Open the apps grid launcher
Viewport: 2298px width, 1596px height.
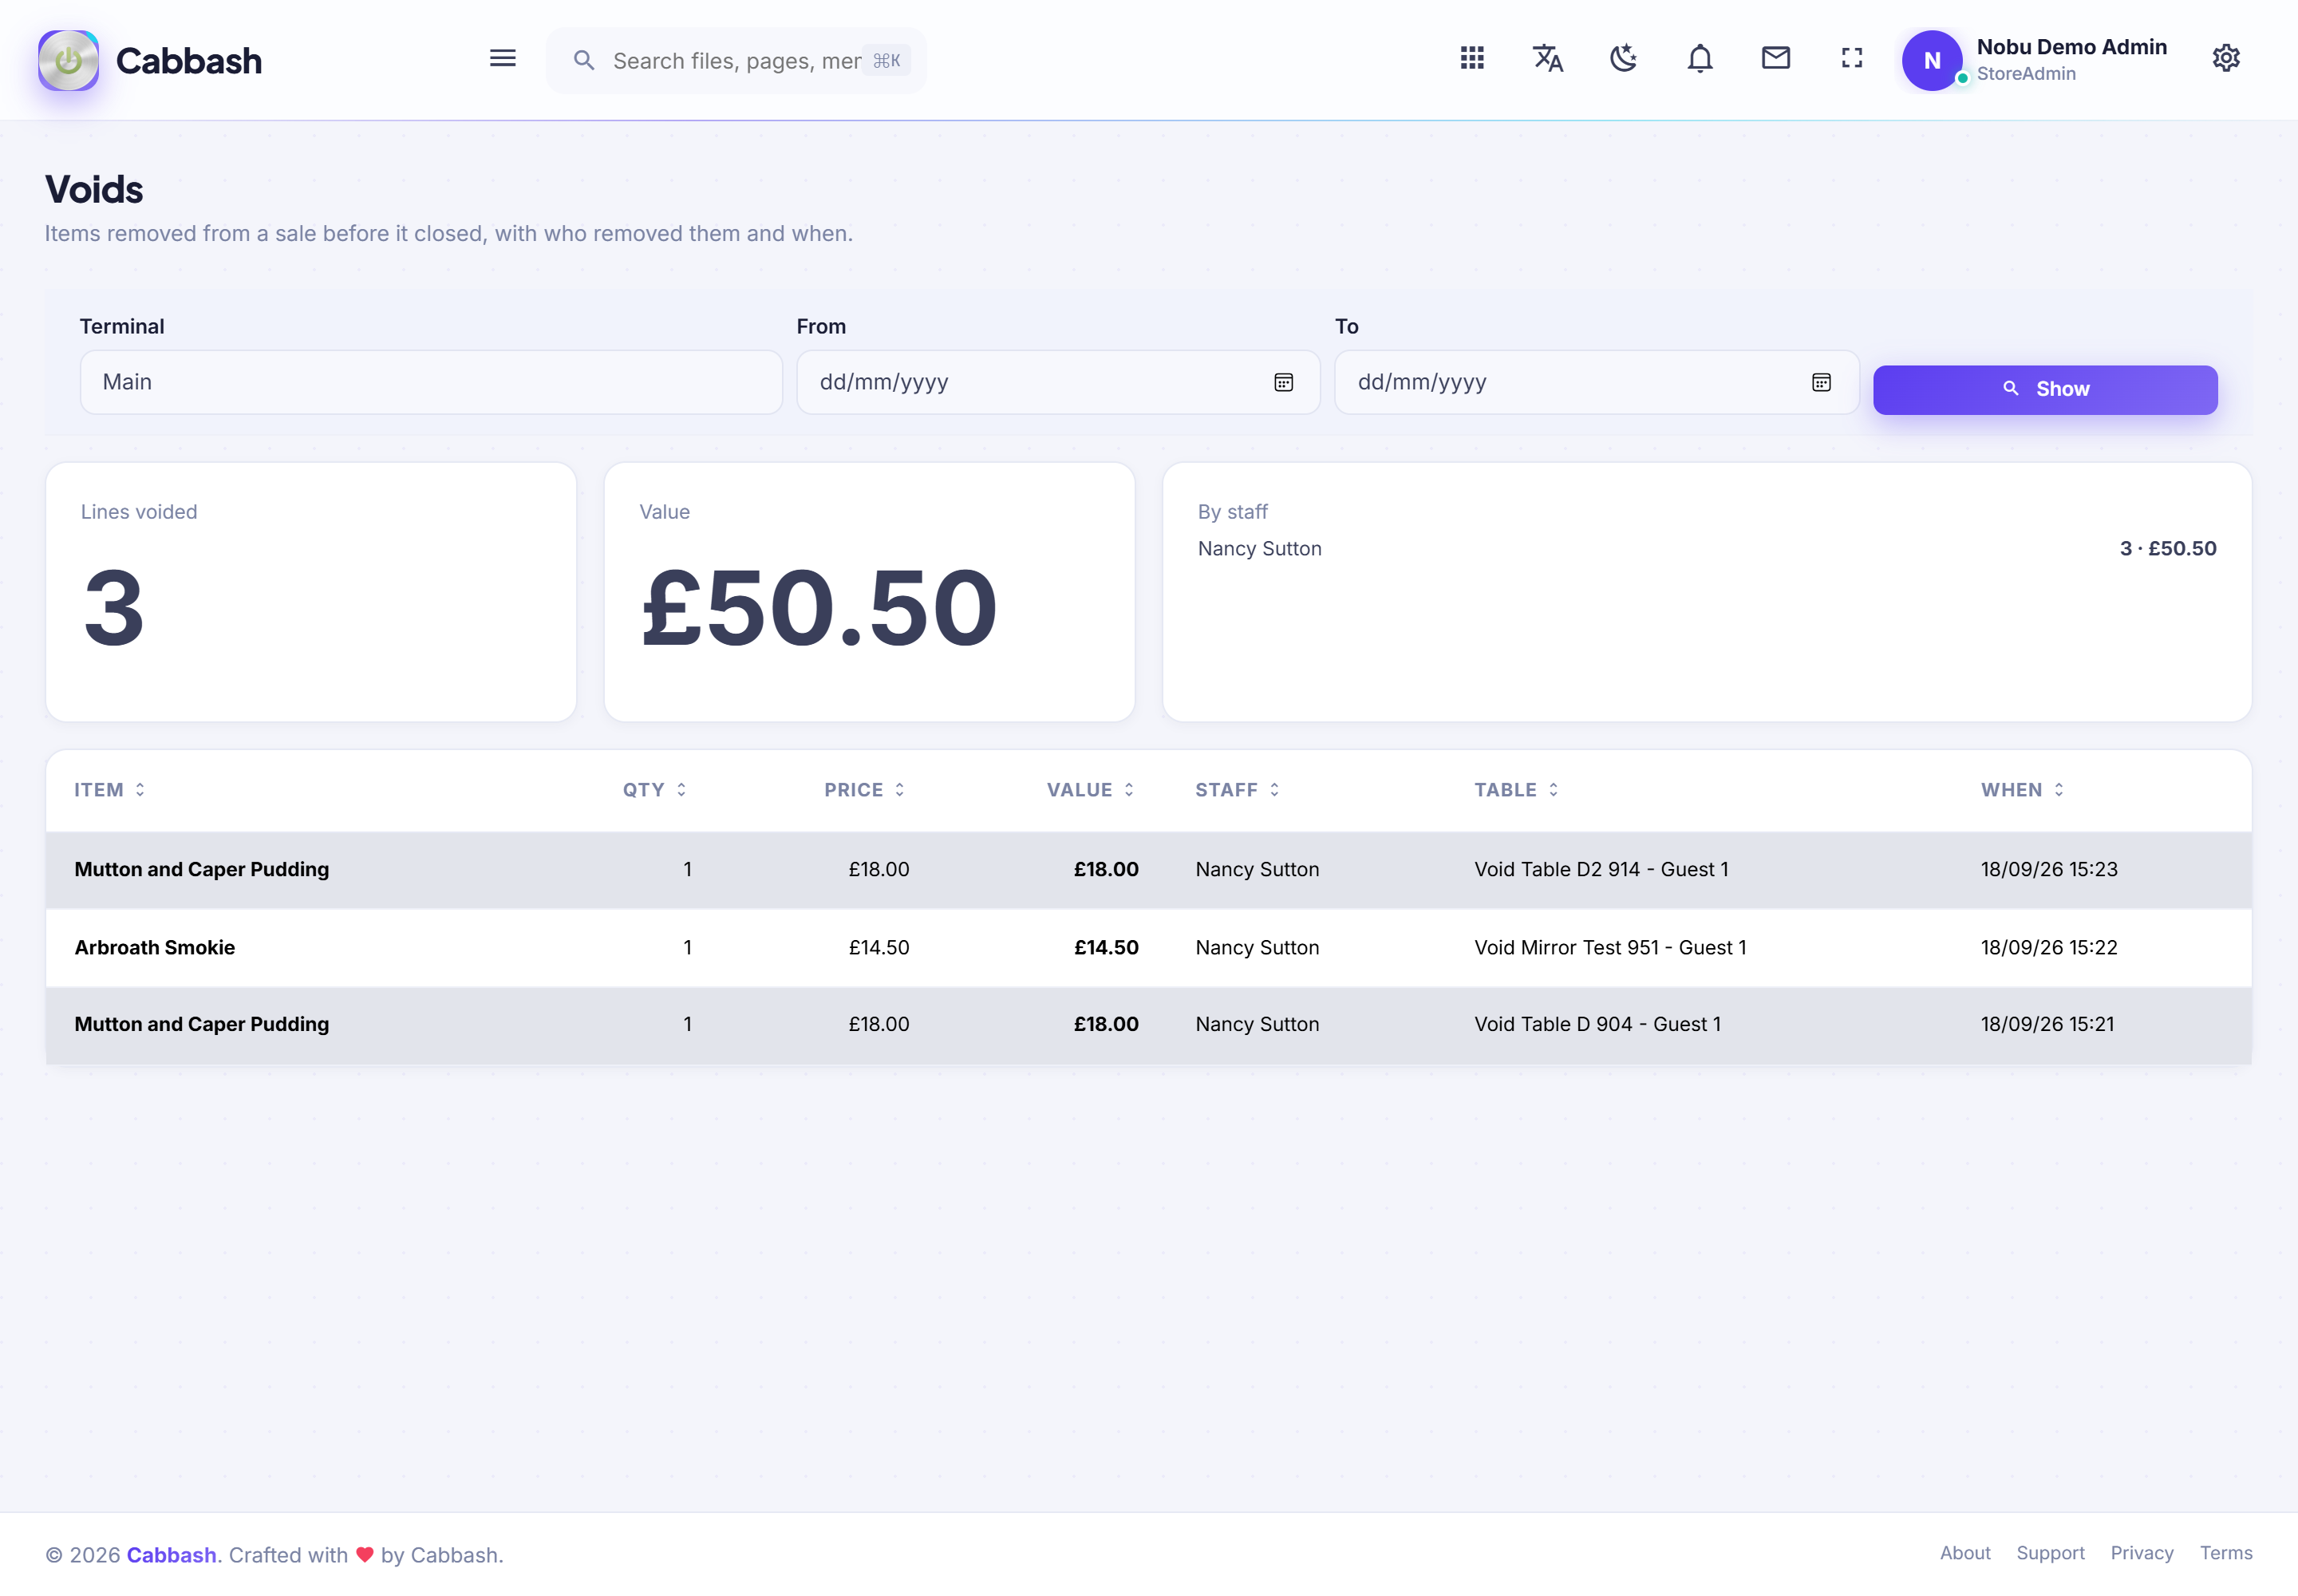[x=1471, y=58]
